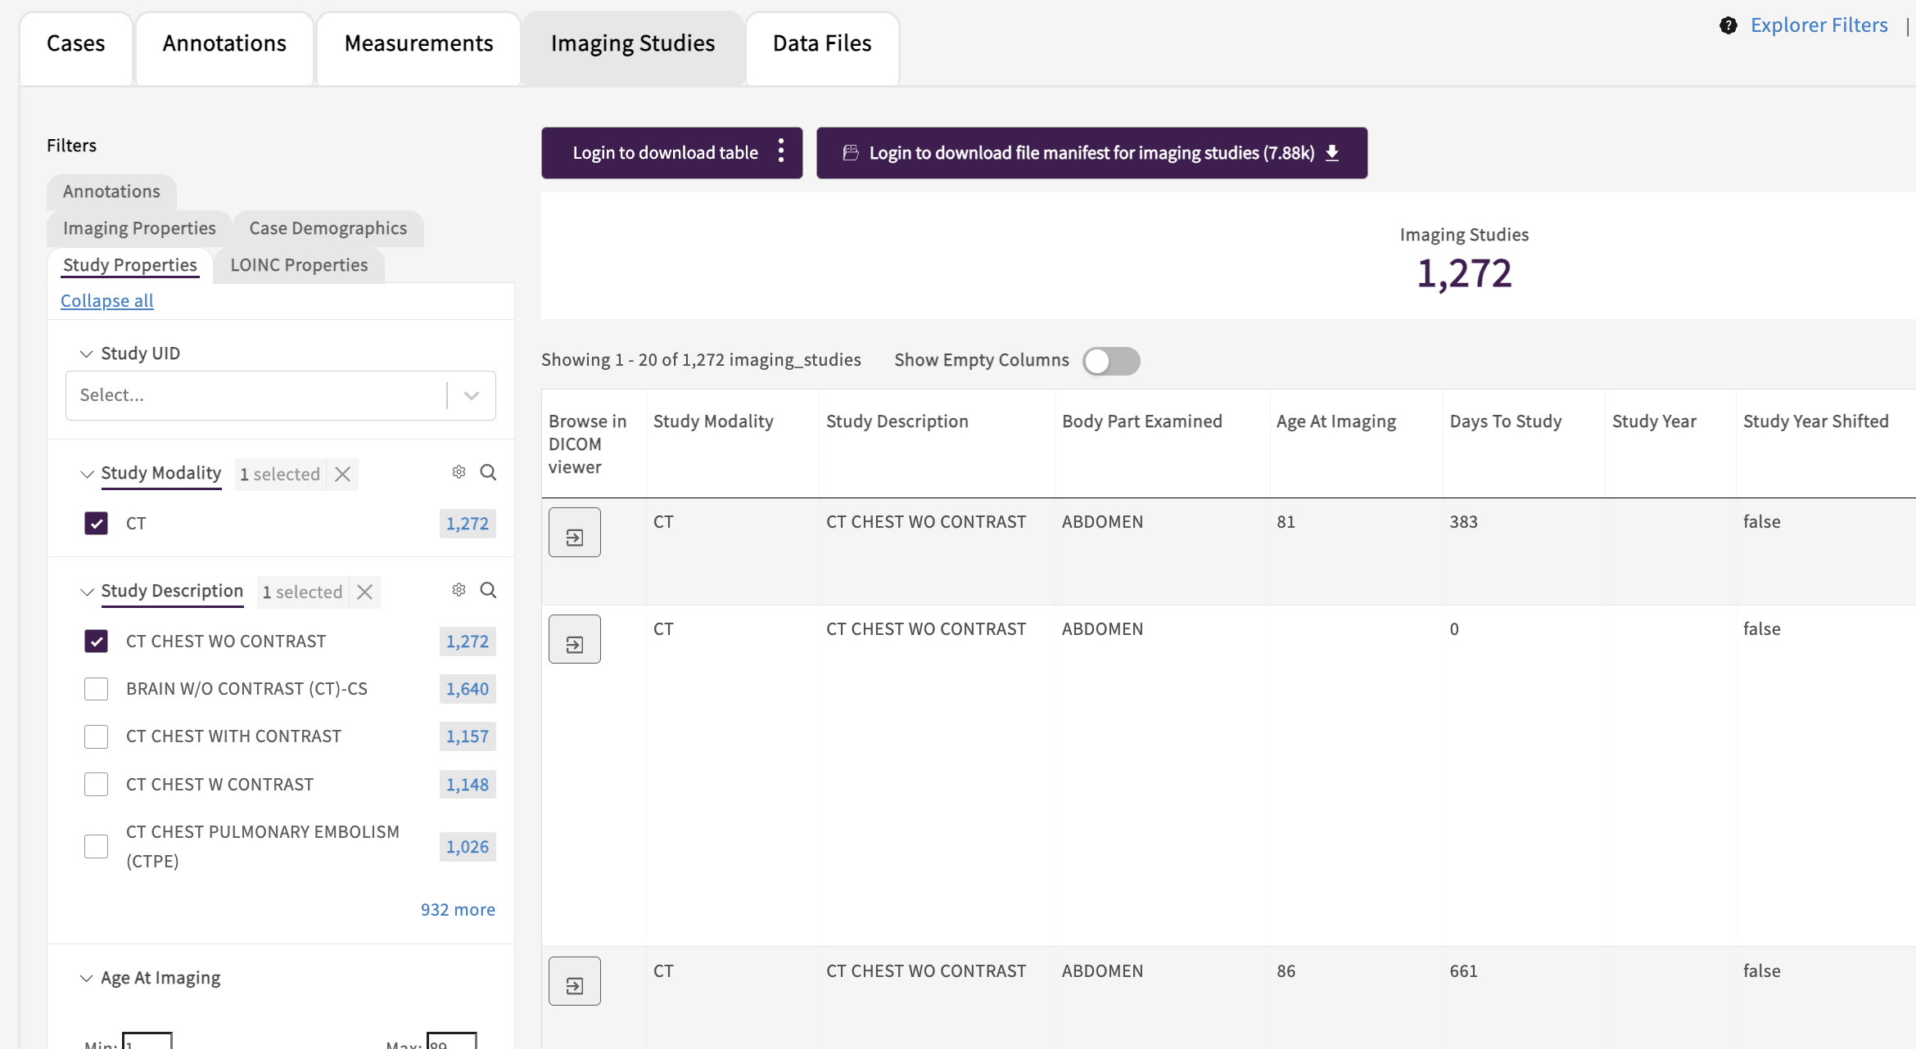Open first row in DICOM viewer
The height and width of the screenshot is (1049, 1916).
(x=574, y=533)
